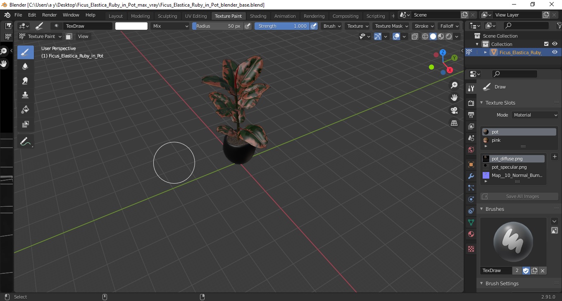Screen dimensions: 562x301
Task: Select the Draw brush tool in toolbar
Action: pos(25,53)
